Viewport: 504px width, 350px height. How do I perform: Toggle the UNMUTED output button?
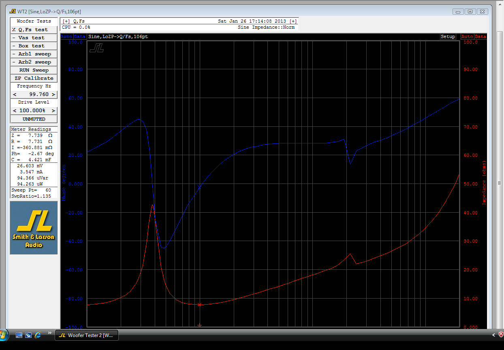34,119
